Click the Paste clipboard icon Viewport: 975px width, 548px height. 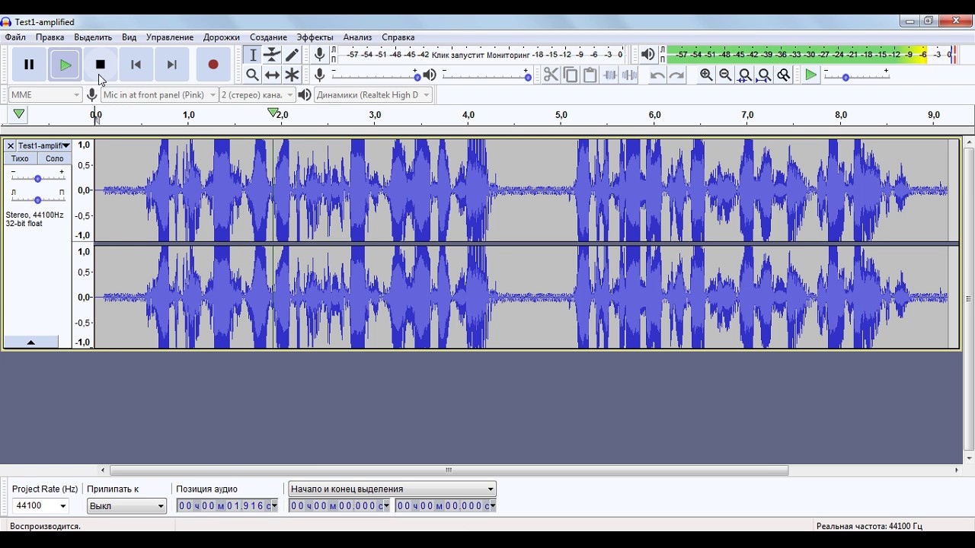tap(590, 75)
